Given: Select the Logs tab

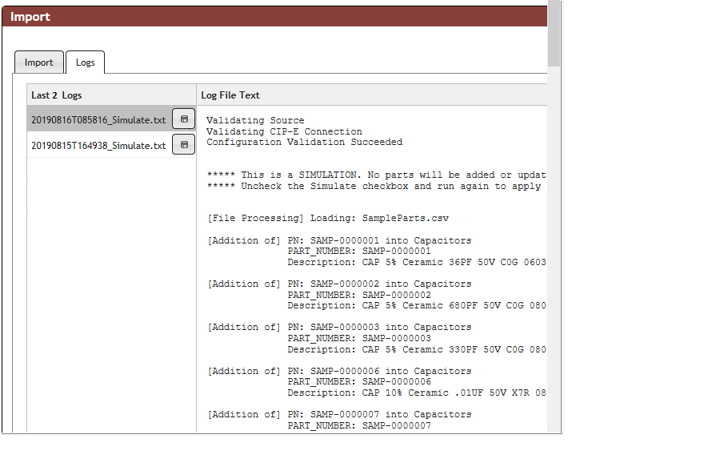Looking at the screenshot, I should [x=86, y=62].
